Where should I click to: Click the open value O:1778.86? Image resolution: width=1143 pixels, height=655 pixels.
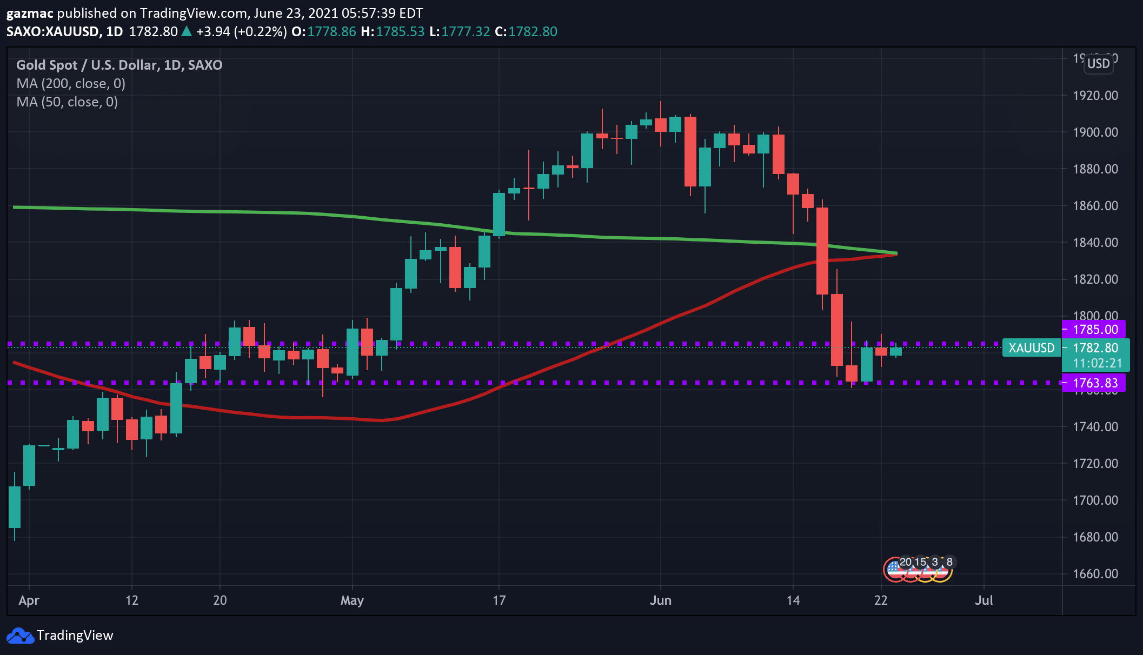coord(324,31)
